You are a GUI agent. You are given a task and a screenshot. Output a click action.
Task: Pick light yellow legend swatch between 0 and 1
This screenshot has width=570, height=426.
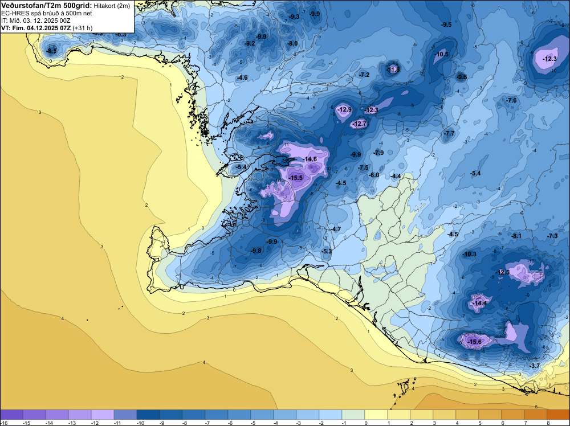coord(376,414)
